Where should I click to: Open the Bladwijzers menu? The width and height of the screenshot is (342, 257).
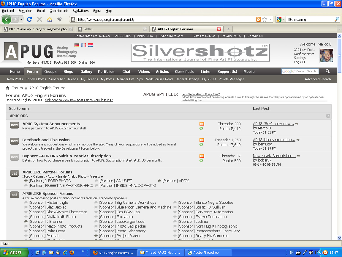pos(80,11)
